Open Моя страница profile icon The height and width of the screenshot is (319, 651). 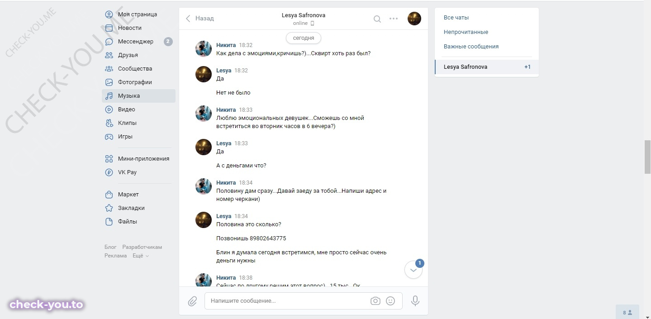[x=109, y=14]
